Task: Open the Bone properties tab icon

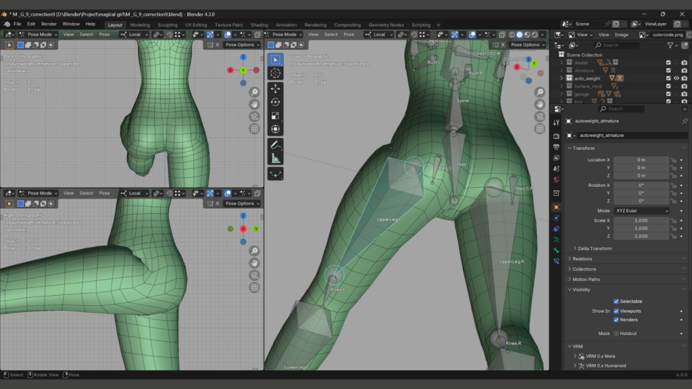Action: pos(556,250)
